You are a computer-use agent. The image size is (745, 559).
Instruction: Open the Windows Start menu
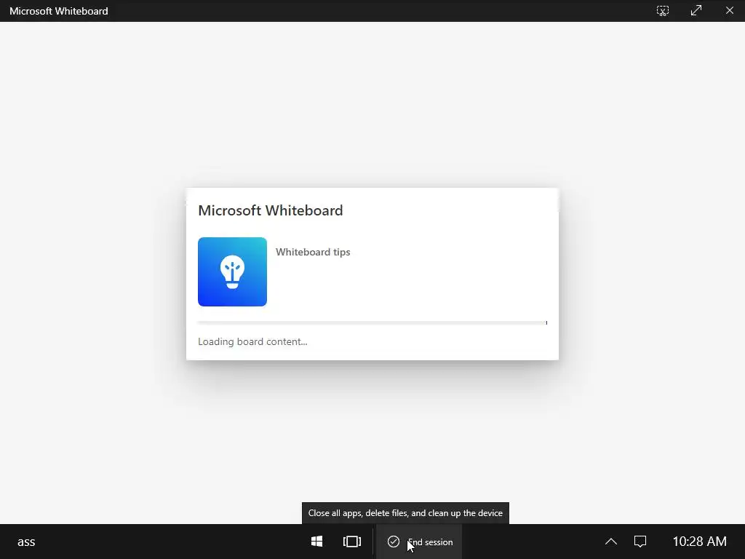(x=317, y=542)
